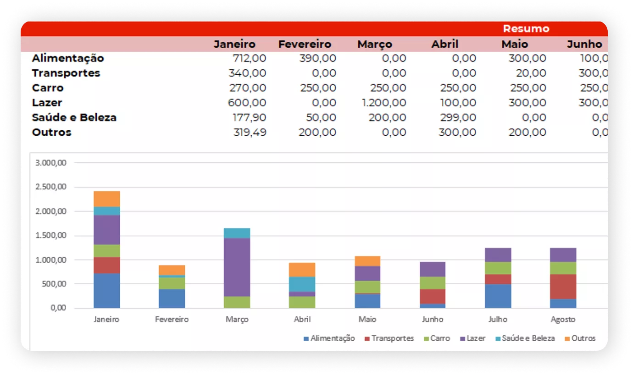This screenshot has width=633, height=376.
Task: Select the Janeiro column header in table
Action: click(234, 44)
